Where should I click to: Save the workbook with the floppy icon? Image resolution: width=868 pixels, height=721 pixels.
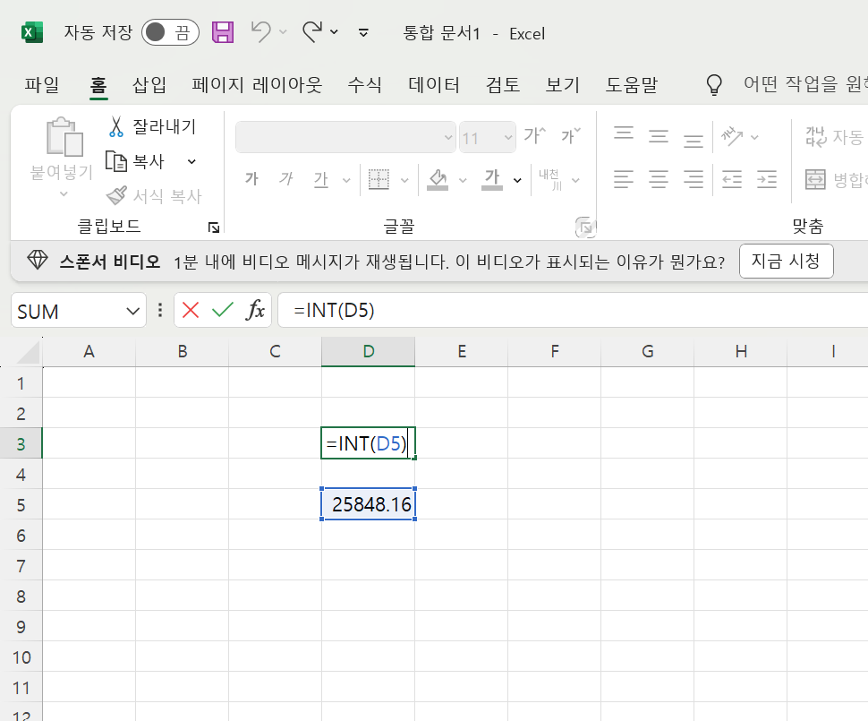pos(223,33)
